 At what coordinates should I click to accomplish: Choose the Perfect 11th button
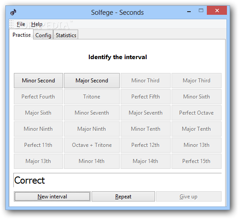[x=38, y=145]
